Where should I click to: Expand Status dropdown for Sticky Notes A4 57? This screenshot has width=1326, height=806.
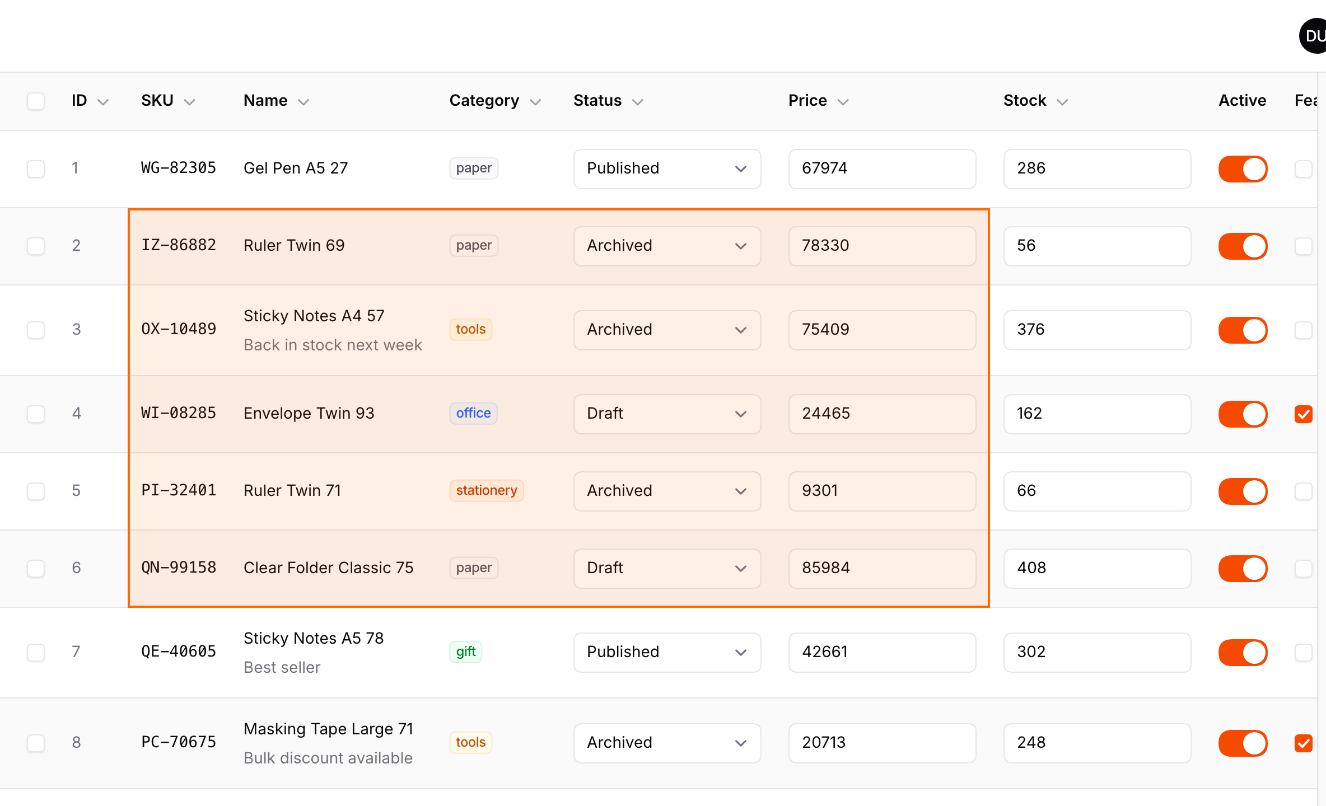click(667, 330)
